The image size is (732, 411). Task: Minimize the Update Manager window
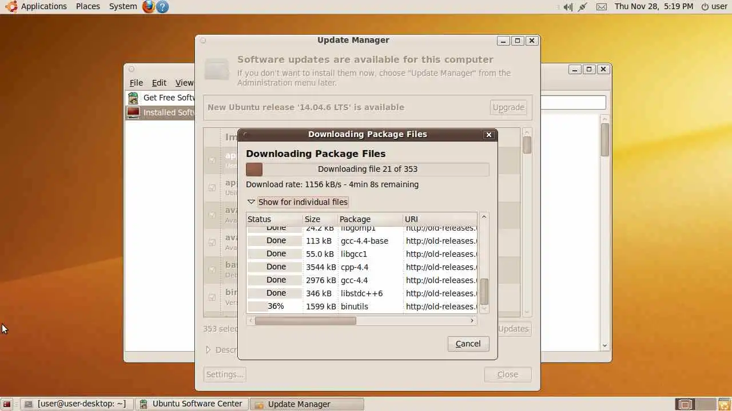point(503,41)
